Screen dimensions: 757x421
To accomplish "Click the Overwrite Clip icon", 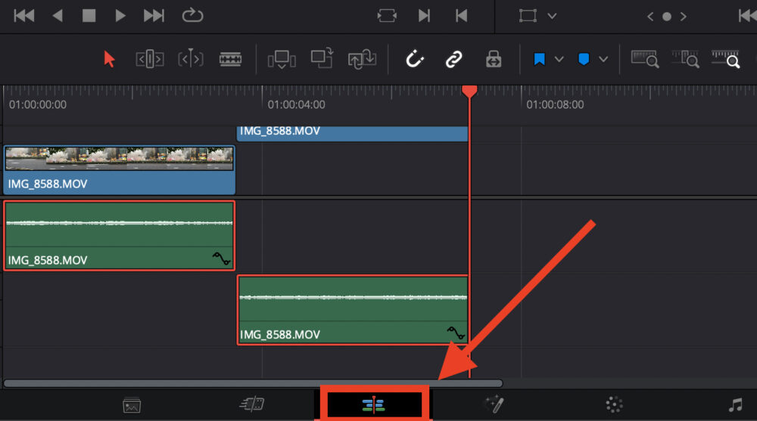I will coord(322,58).
